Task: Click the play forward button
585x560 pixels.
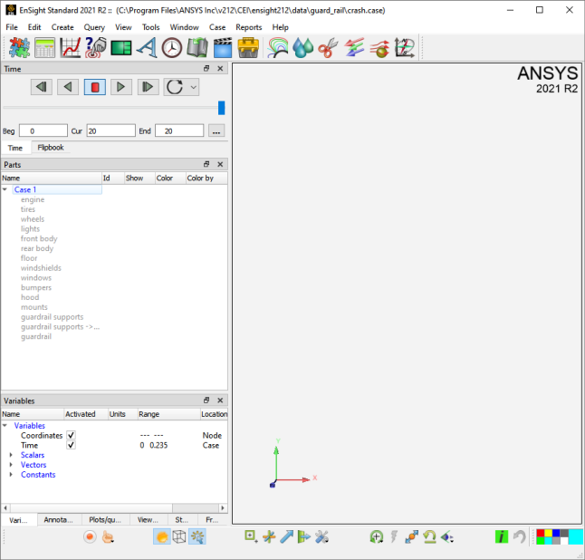Action: (x=120, y=87)
